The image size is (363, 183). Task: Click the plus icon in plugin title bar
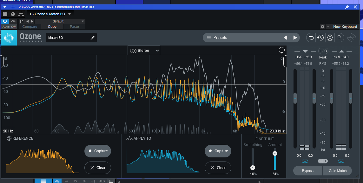click(x=13, y=7)
